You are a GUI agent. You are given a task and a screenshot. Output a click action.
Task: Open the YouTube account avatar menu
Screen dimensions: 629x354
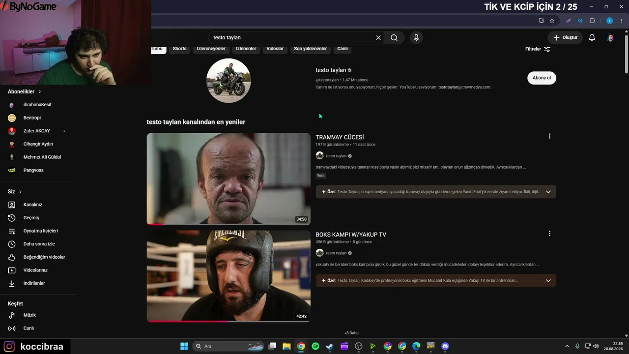tap(611, 37)
